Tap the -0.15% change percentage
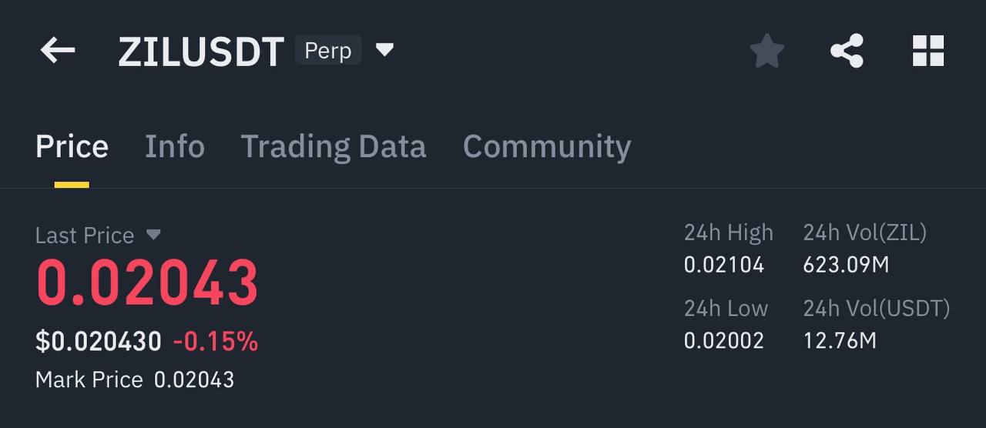The width and height of the screenshot is (986, 428). pos(216,341)
